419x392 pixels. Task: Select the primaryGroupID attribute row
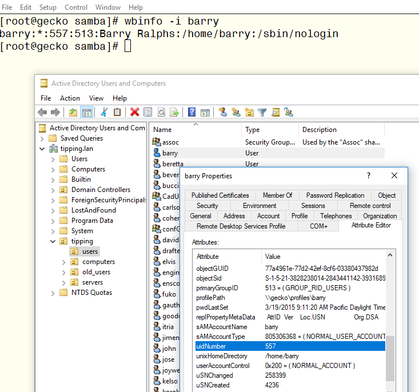[290, 288]
